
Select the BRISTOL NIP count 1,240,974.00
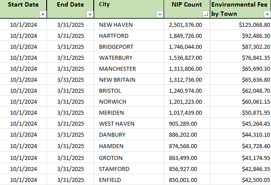pos(185,91)
